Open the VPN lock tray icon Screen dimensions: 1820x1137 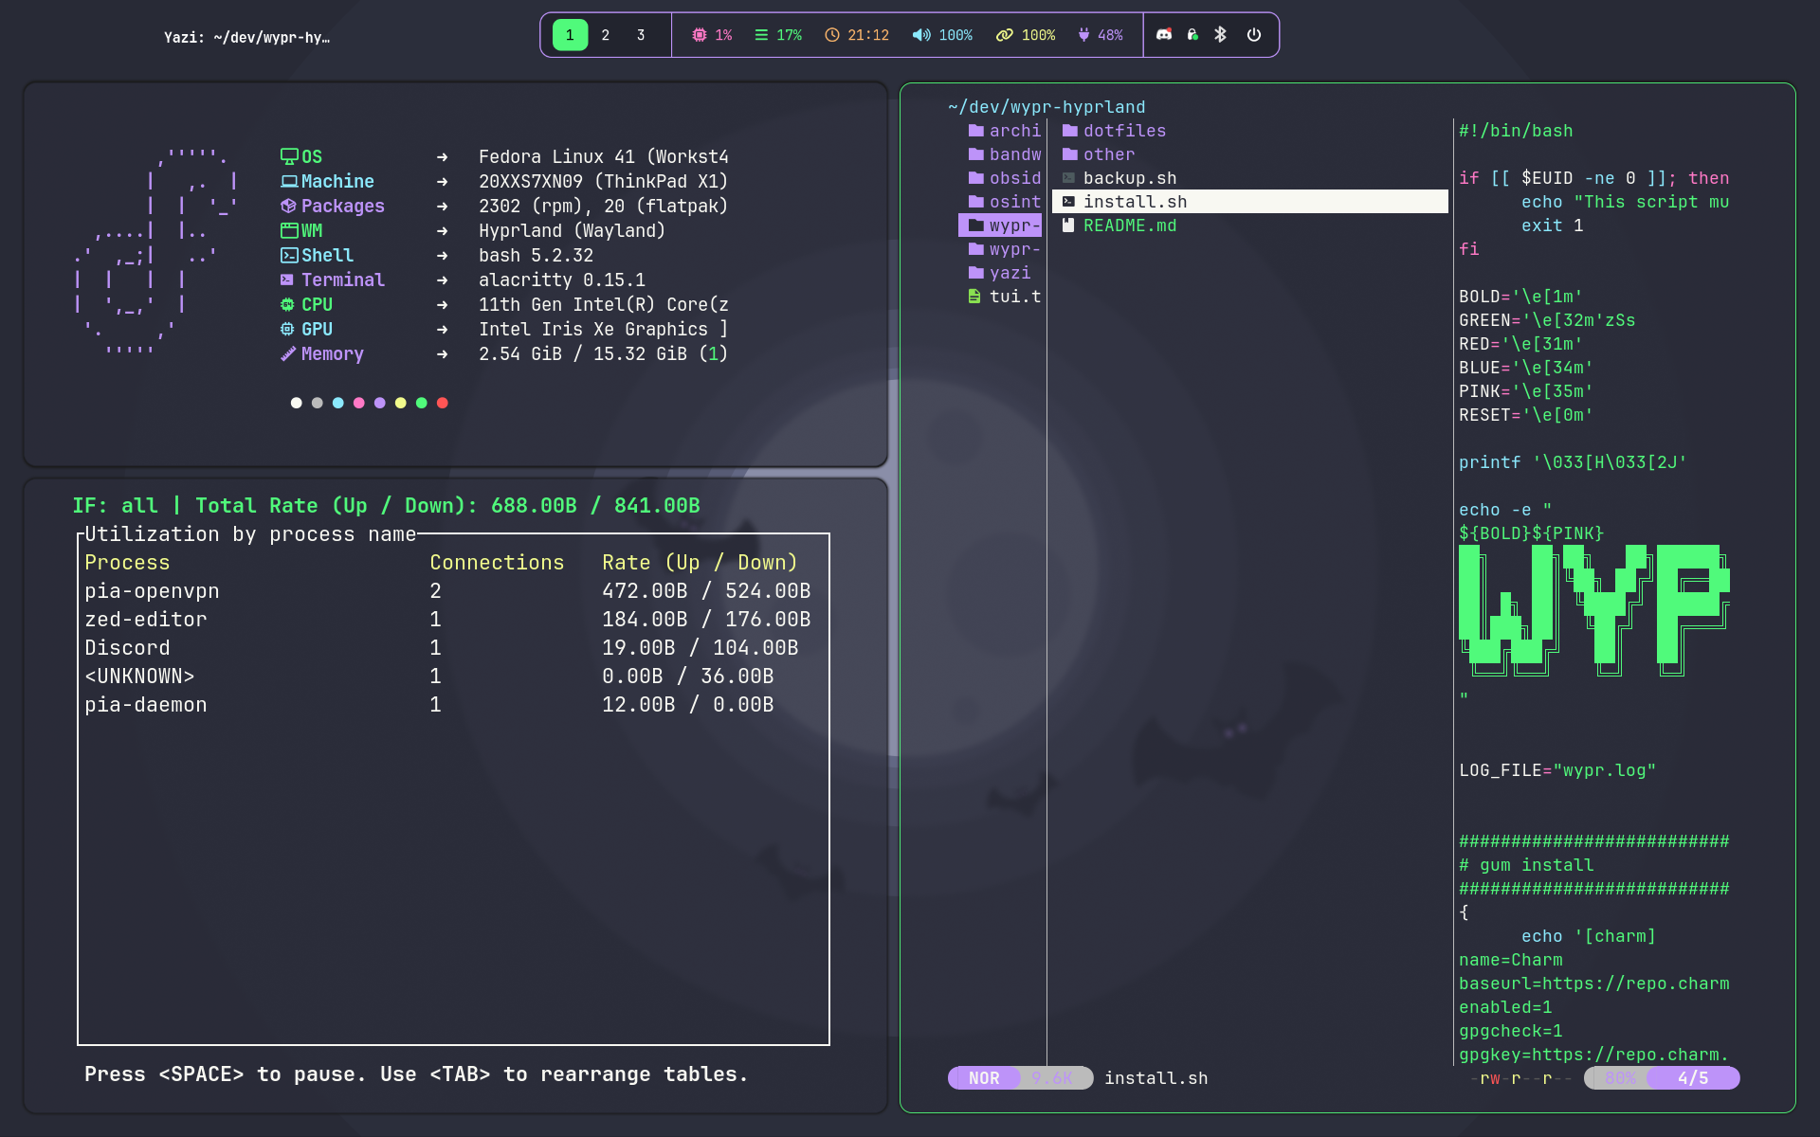click(1192, 35)
